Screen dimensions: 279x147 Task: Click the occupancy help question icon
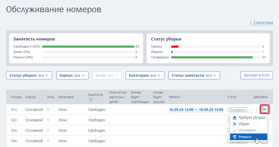point(91,100)
